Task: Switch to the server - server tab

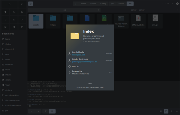Action: tap(138, 10)
